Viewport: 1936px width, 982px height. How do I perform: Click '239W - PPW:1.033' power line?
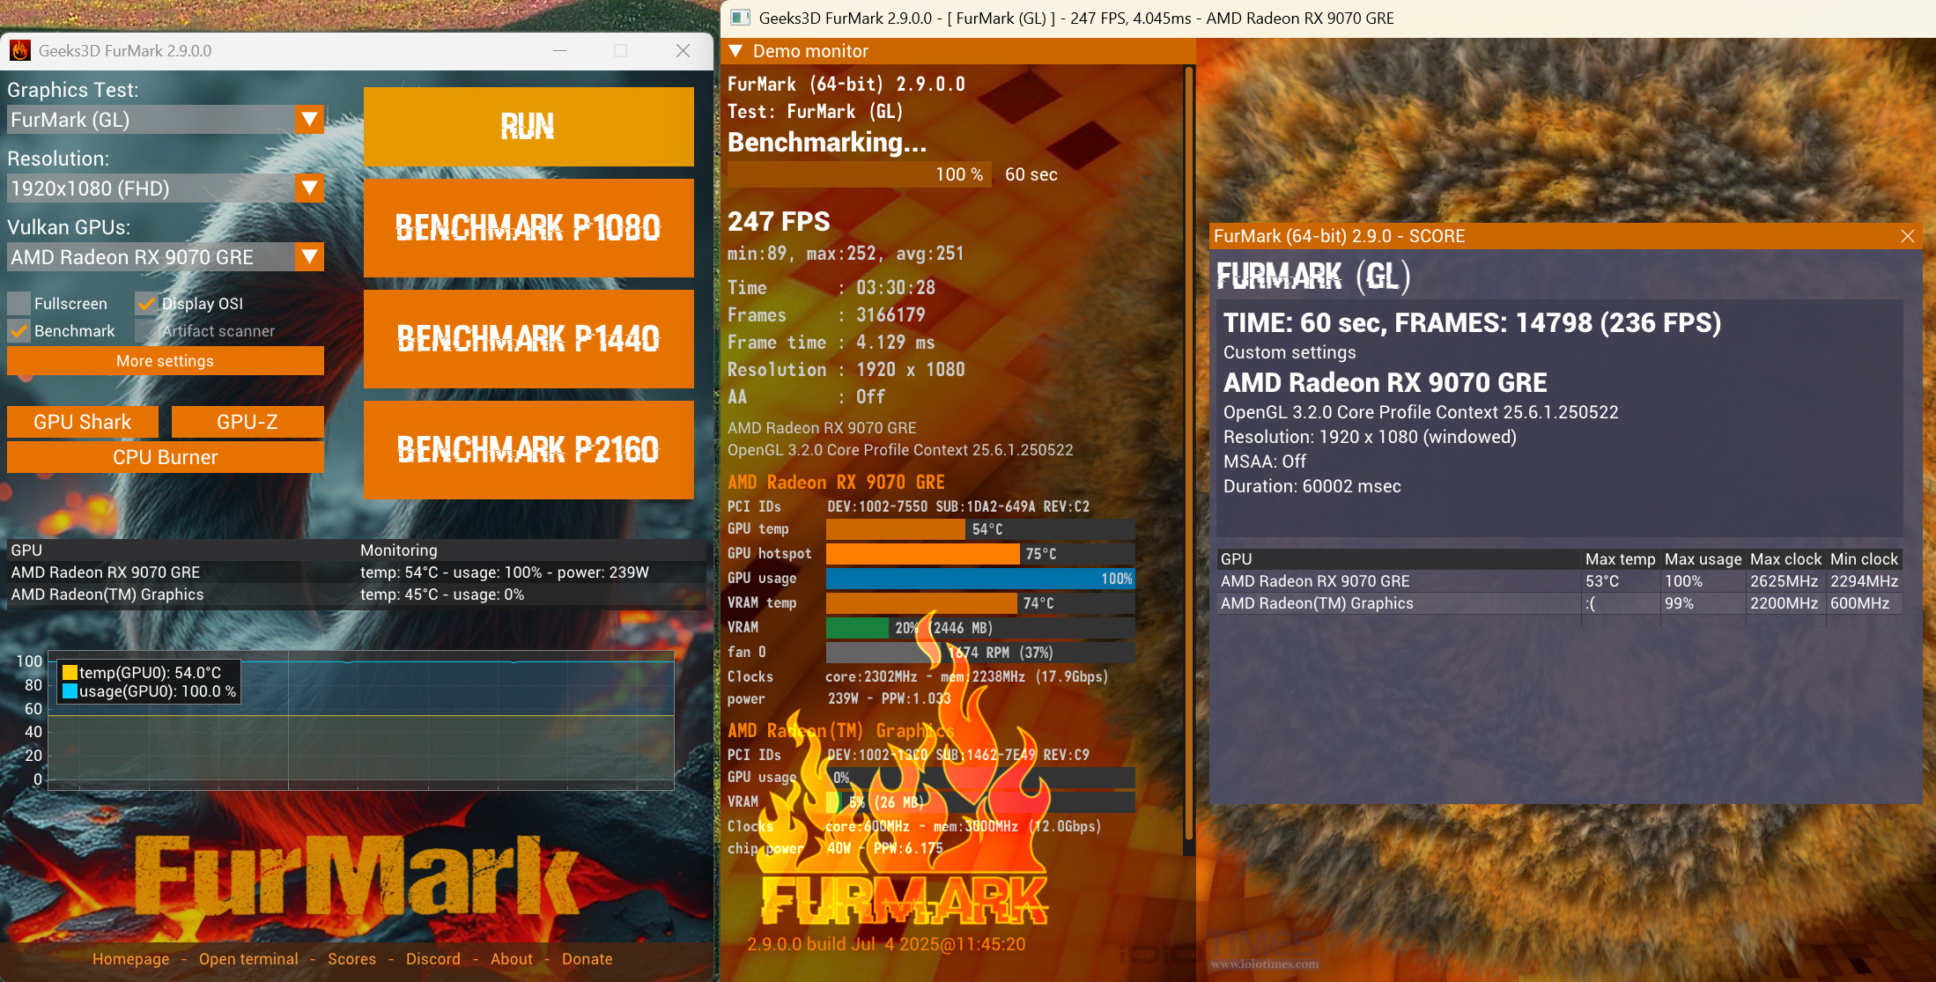pyautogui.click(x=890, y=698)
